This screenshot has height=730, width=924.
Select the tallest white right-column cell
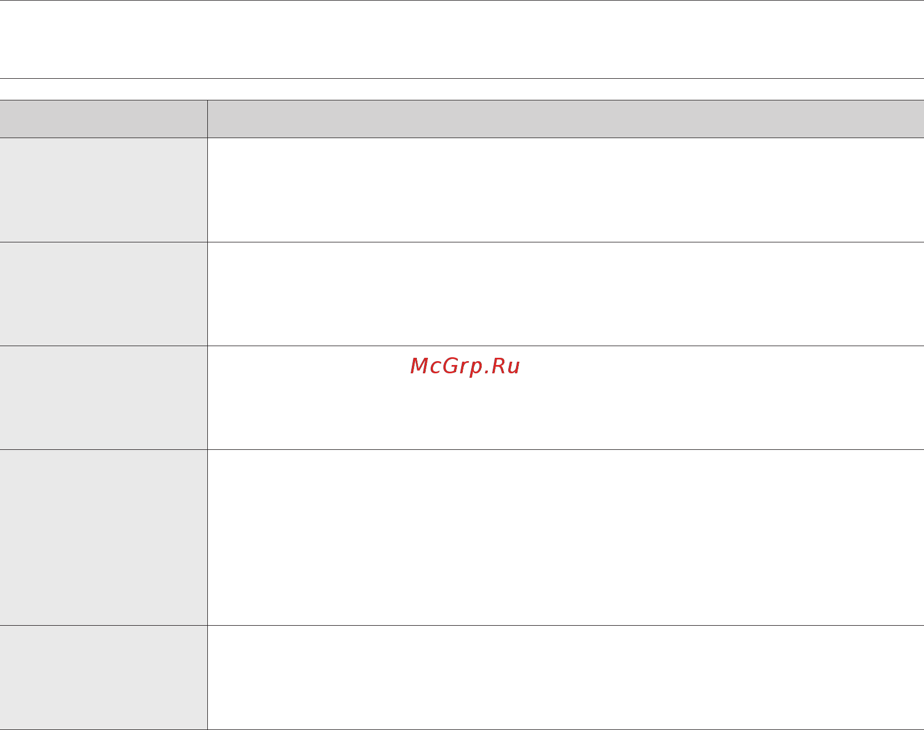566,538
